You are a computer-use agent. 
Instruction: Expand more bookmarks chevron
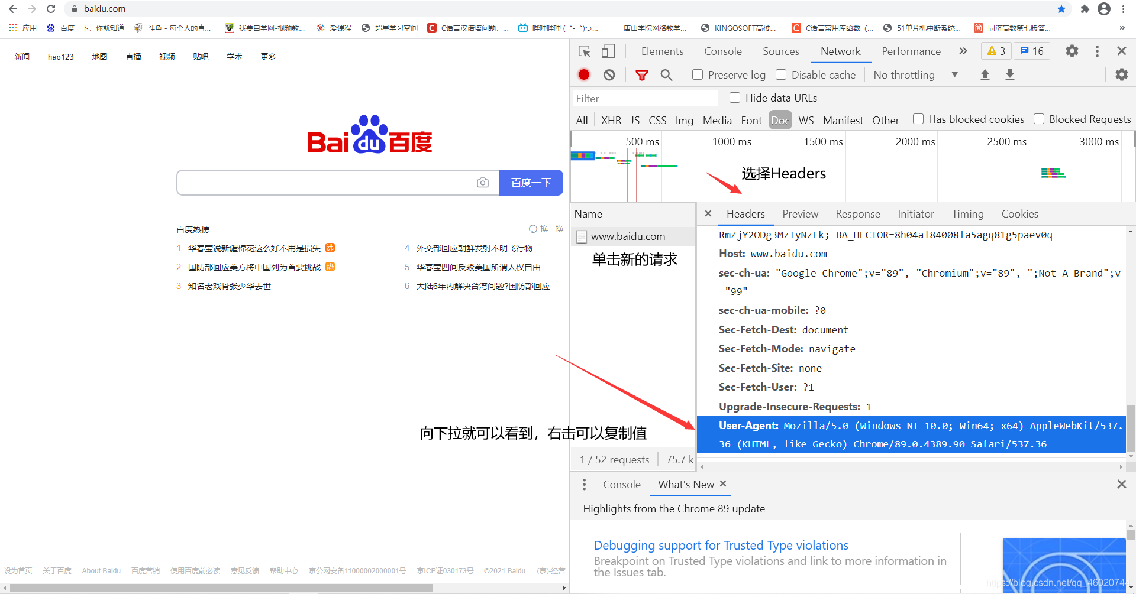[x=1122, y=28]
